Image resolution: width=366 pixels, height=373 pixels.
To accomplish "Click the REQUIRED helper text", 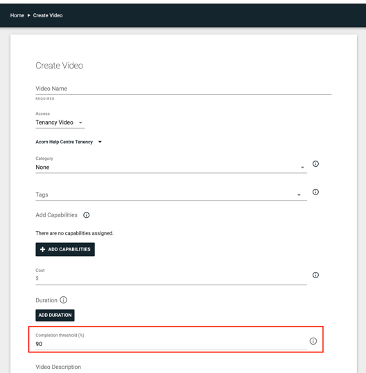I will coord(45,99).
